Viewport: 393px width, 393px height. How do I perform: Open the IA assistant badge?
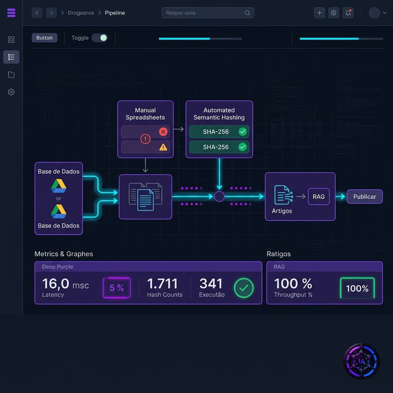tap(362, 361)
